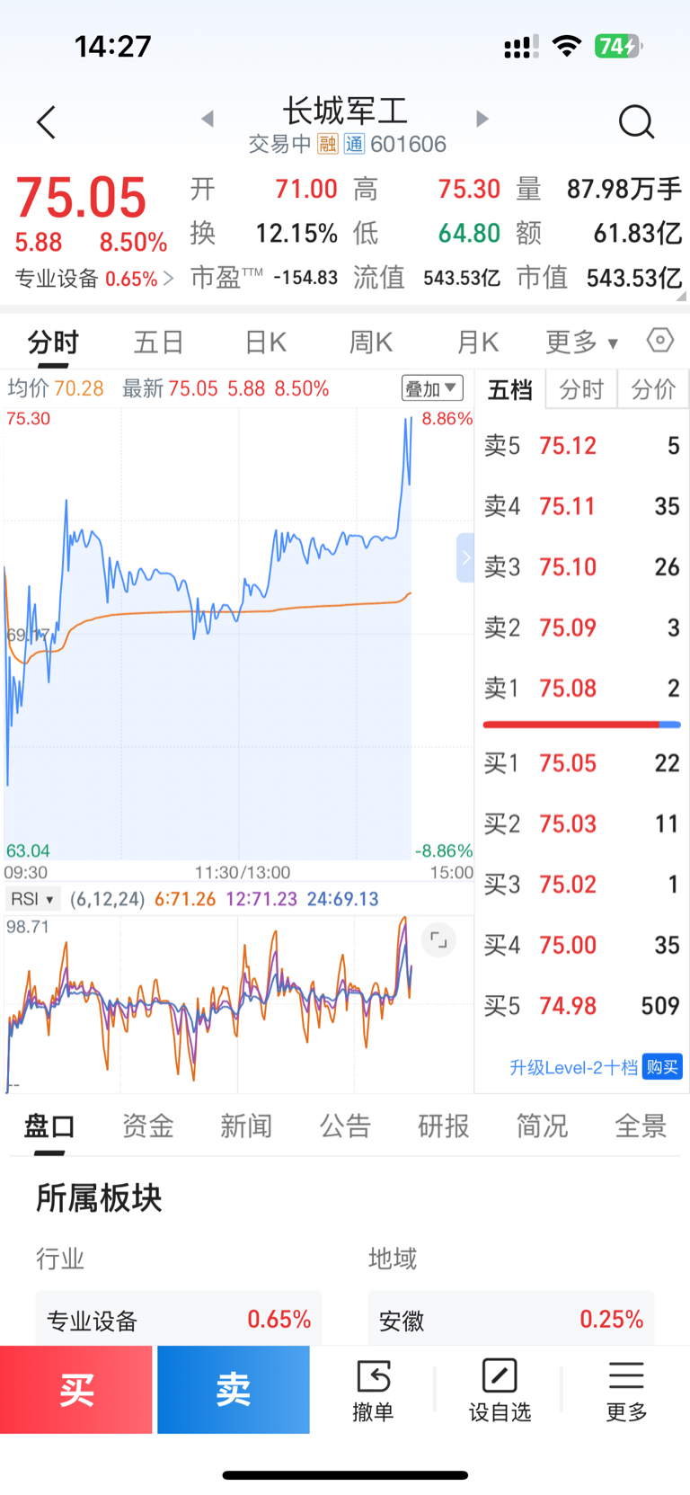
Task: Tap the 购买 Level-2 upgrade link
Action: pyautogui.click(x=662, y=1067)
